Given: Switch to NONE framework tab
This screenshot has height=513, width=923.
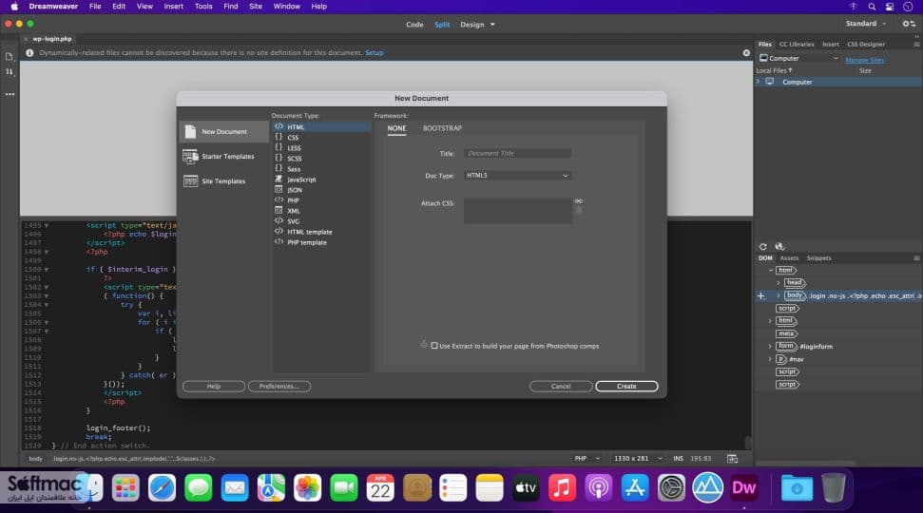Looking at the screenshot, I should [396, 128].
